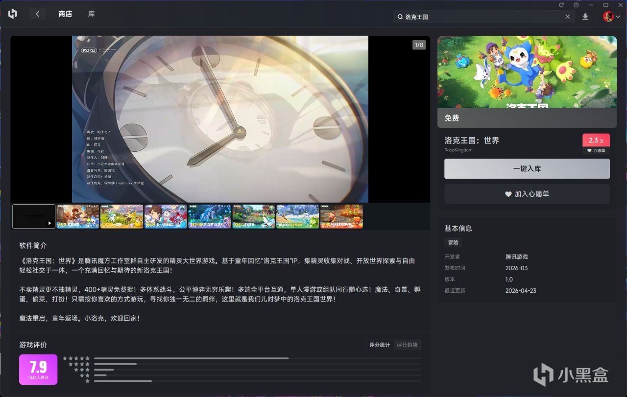Click the refresh icon in the title bar
Image resolution: width=627 pixels, height=397 pixels.
coord(562,5)
